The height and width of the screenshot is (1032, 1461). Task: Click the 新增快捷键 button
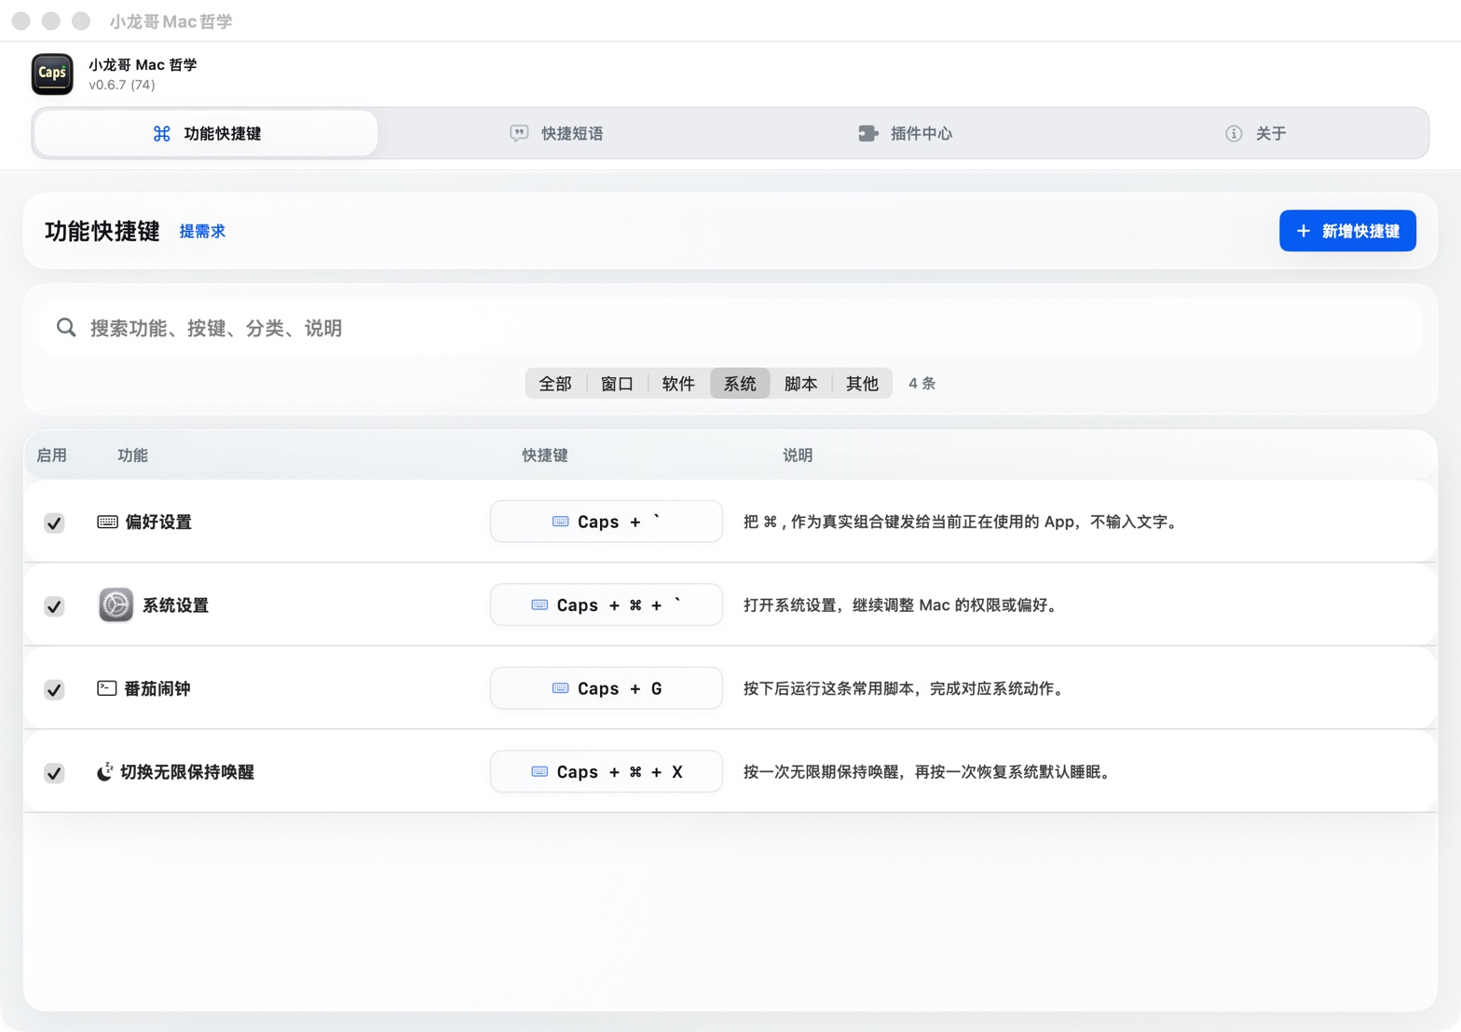point(1347,231)
